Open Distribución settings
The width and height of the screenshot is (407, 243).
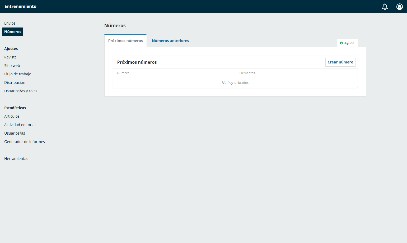(15, 82)
